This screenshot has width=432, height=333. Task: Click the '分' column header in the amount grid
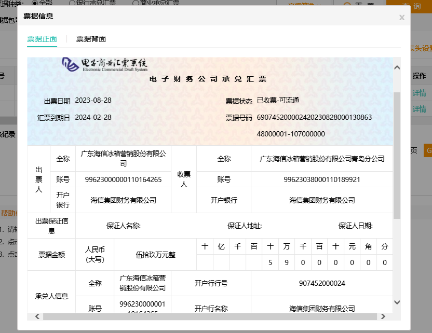(x=385, y=246)
